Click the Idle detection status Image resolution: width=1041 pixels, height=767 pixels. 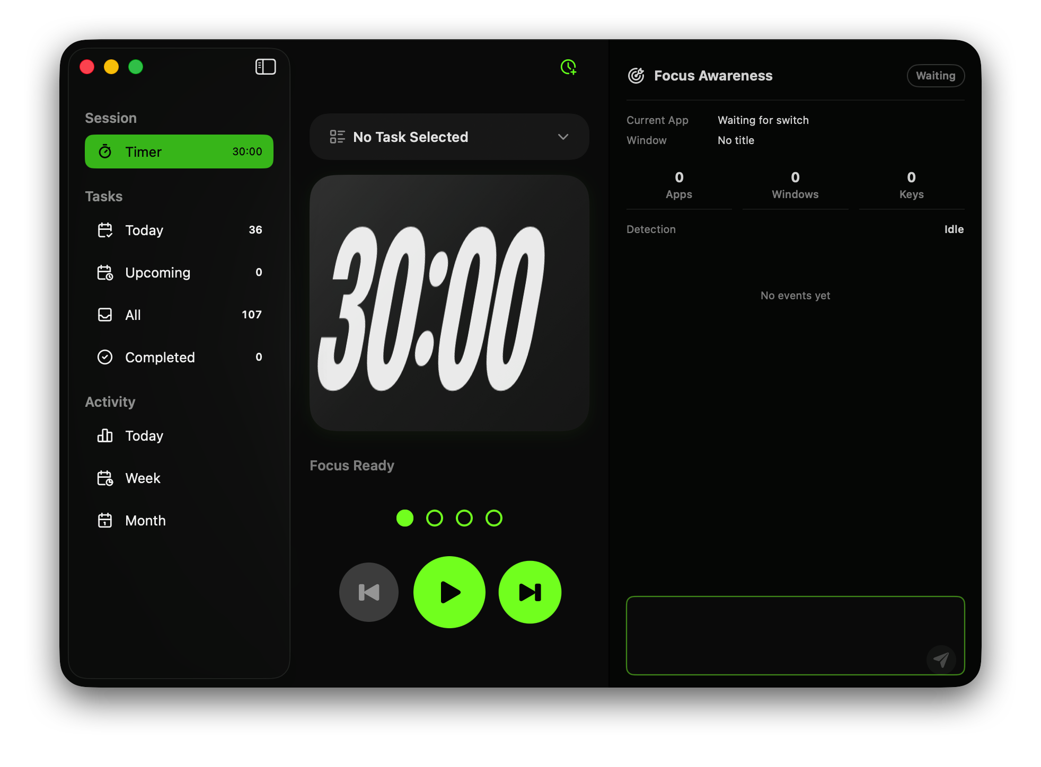click(954, 229)
